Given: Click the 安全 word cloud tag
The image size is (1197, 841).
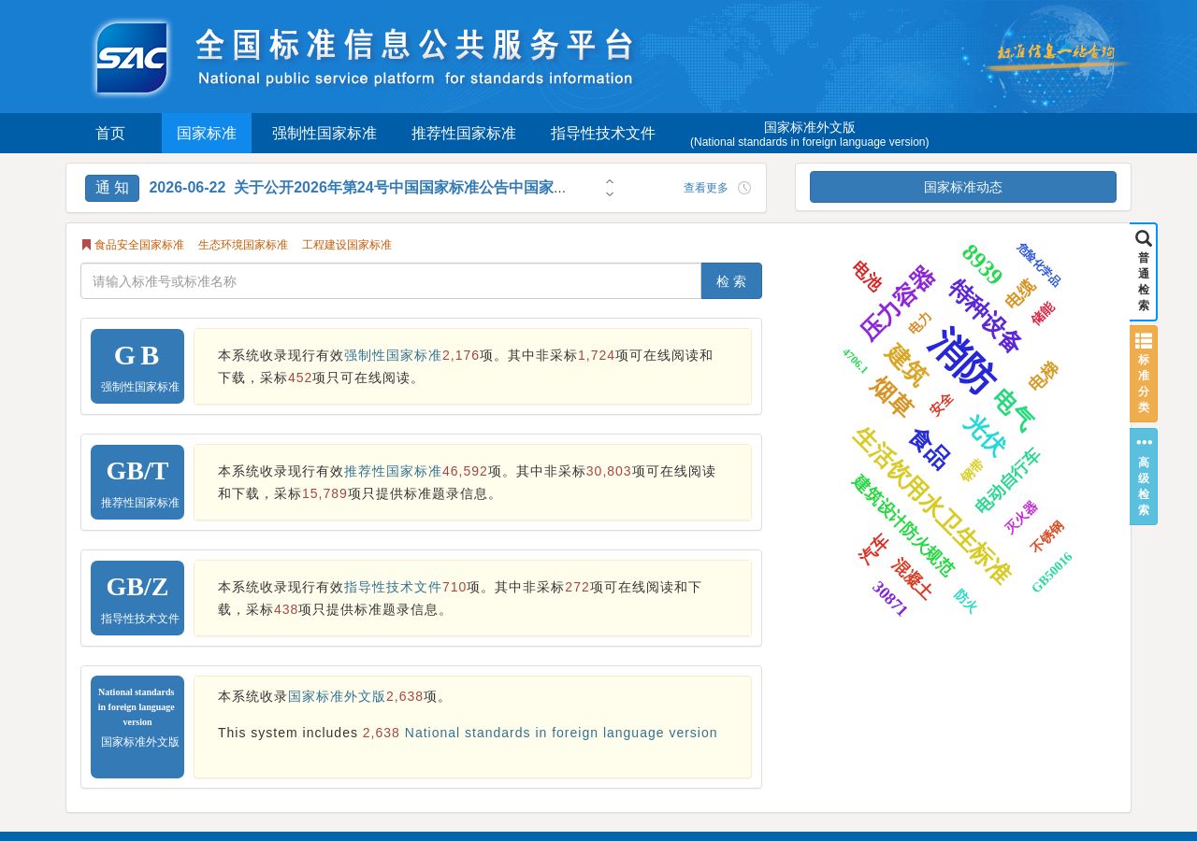Looking at the screenshot, I should point(942,405).
